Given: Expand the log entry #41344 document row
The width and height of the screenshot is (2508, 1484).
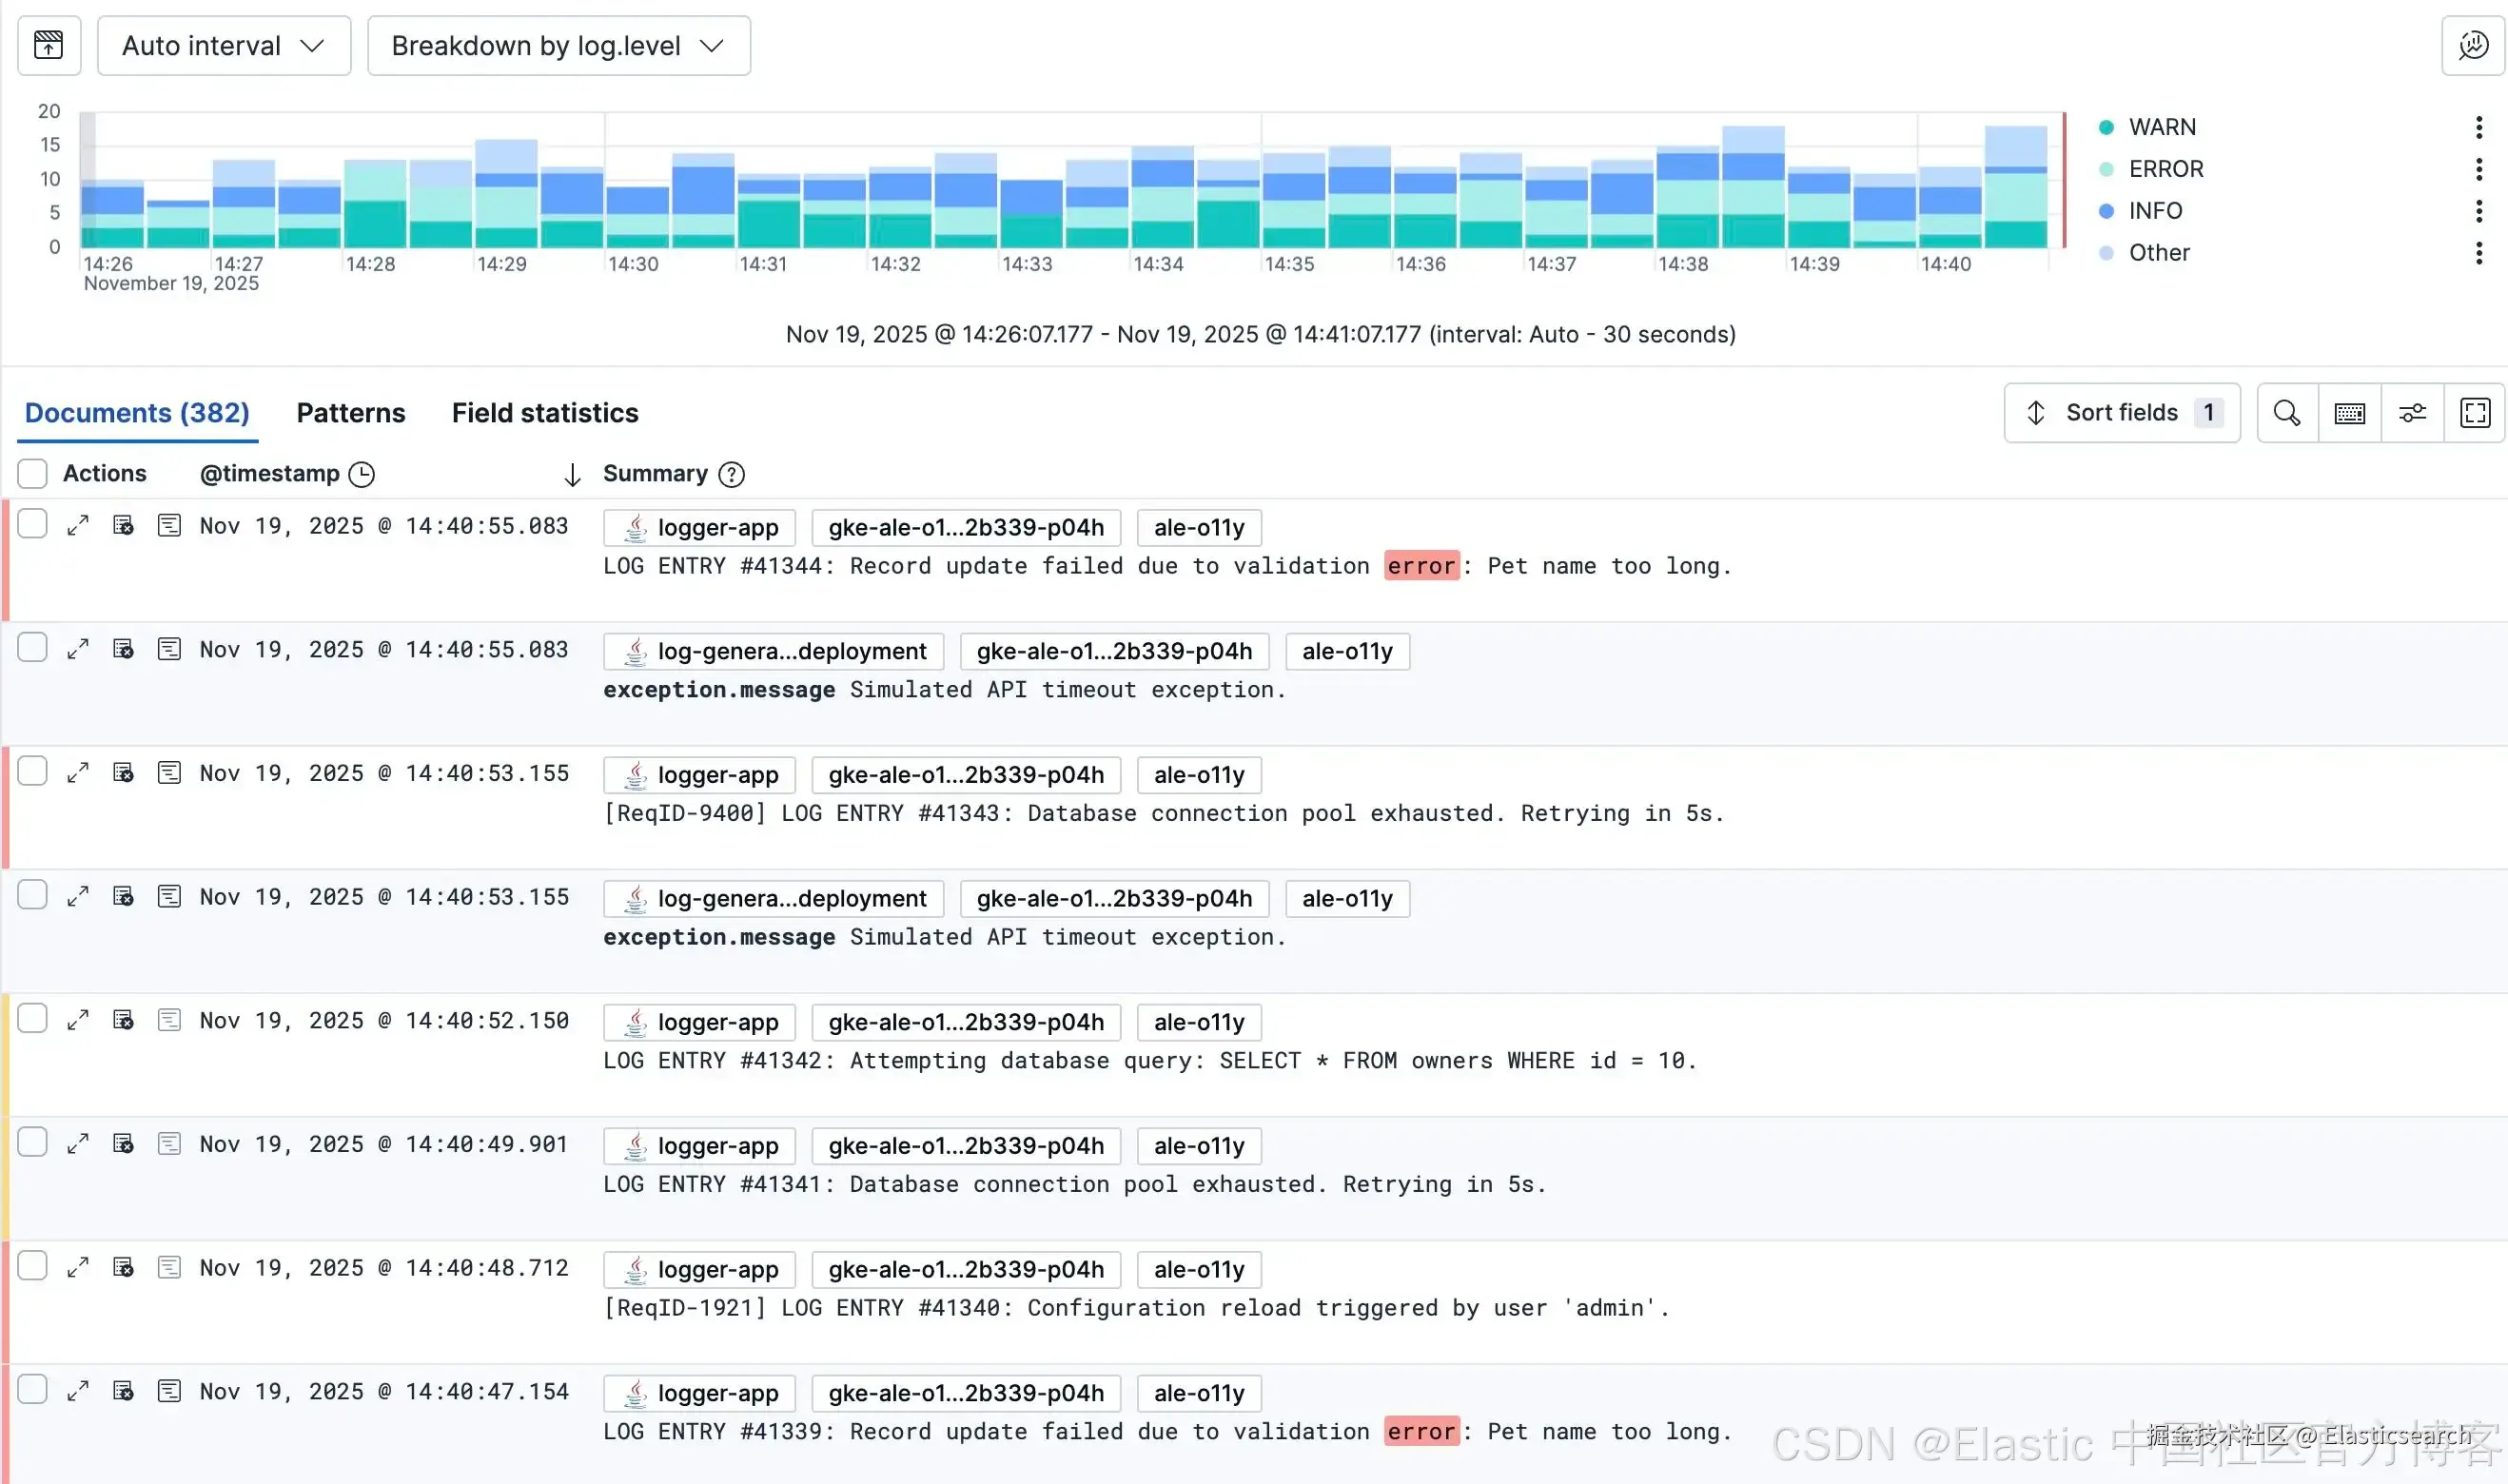Looking at the screenshot, I should click(78, 525).
